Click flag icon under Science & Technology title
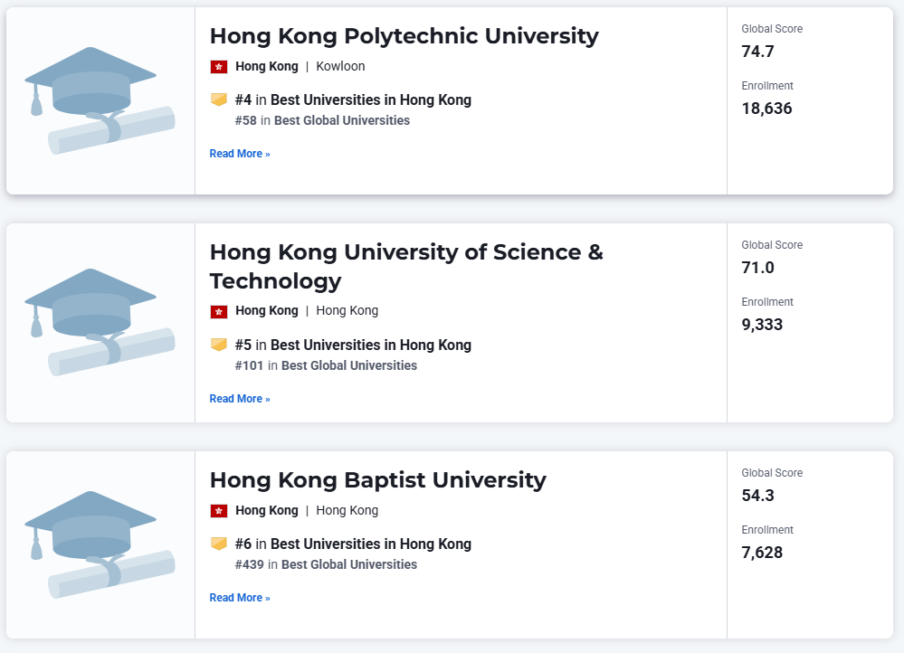904x653 pixels. click(219, 311)
